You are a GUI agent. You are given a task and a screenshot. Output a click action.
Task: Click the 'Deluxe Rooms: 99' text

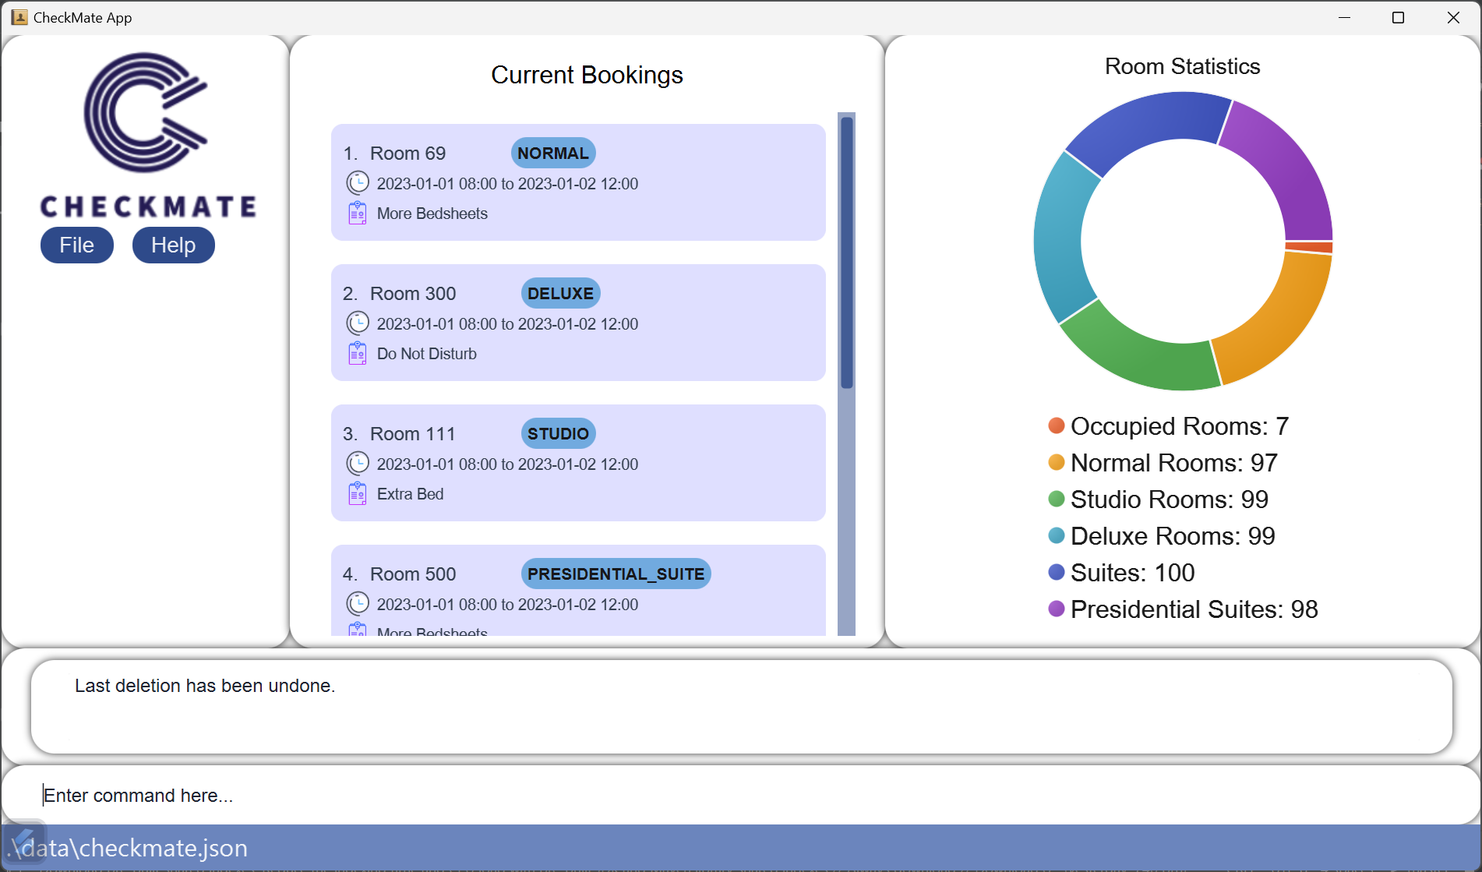[x=1173, y=536]
